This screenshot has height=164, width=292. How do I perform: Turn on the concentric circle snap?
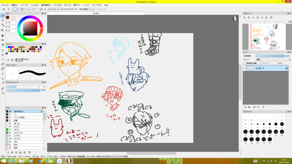click(34, 9)
